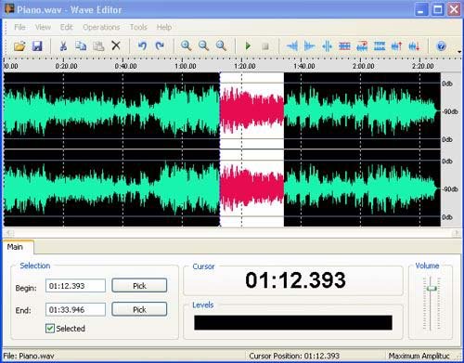Click the third blue waveform icon
The width and height of the screenshot is (464, 363).
pos(327,46)
